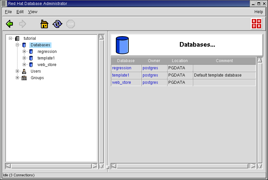Image resolution: width=268 pixels, height=180 pixels.
Task: Refresh the view with the reload icon
Action: [x=57, y=24]
